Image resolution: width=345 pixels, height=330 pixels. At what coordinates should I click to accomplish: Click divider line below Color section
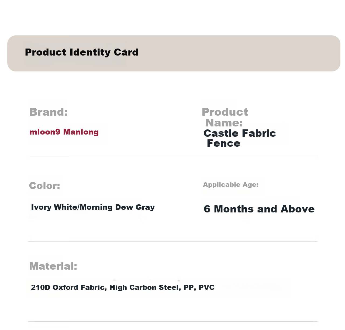pos(173,241)
